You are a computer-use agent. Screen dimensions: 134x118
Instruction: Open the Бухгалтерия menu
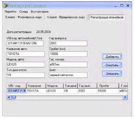[40, 12]
